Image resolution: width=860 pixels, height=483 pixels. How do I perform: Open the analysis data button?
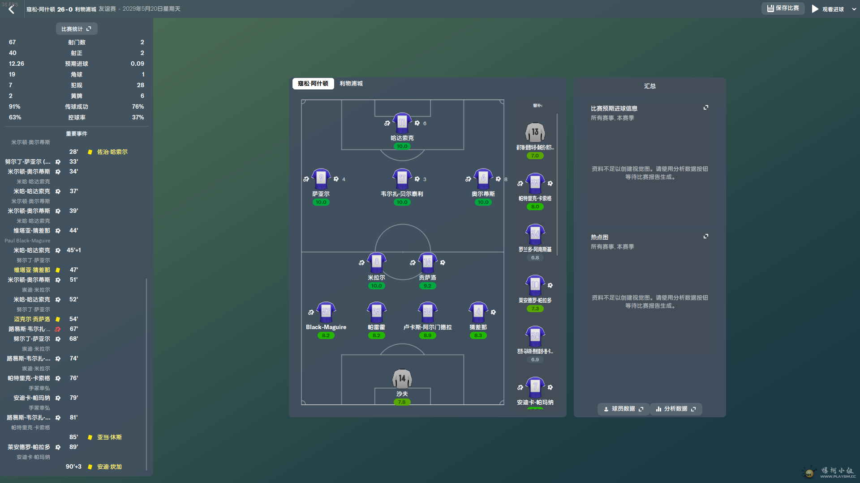(675, 409)
